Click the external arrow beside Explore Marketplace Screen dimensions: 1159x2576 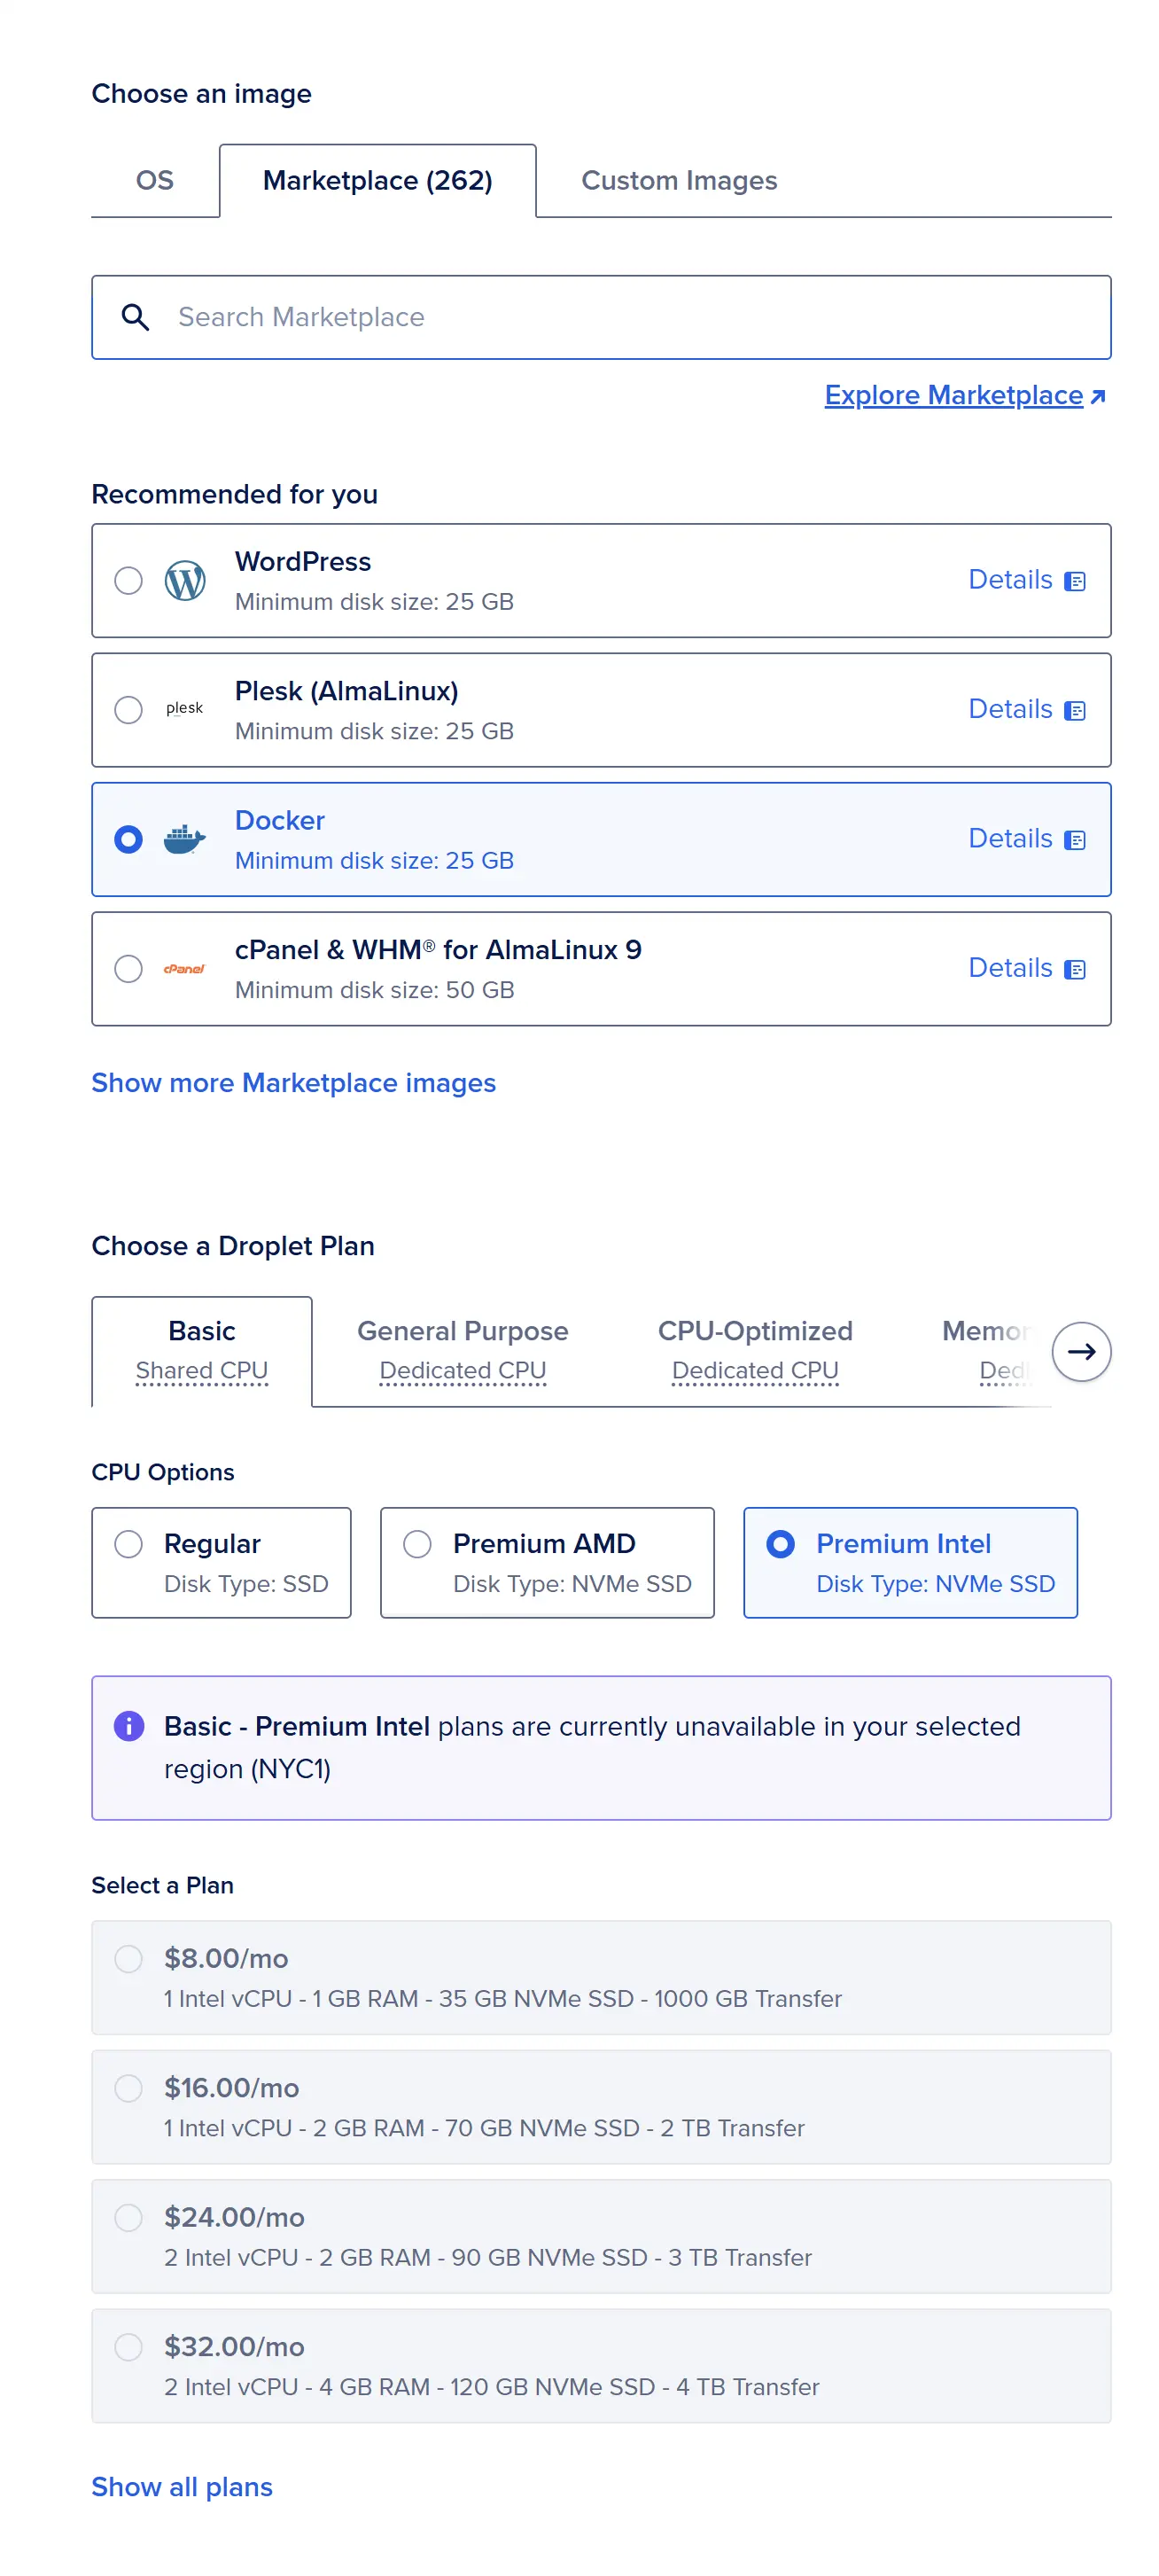click(x=1097, y=396)
